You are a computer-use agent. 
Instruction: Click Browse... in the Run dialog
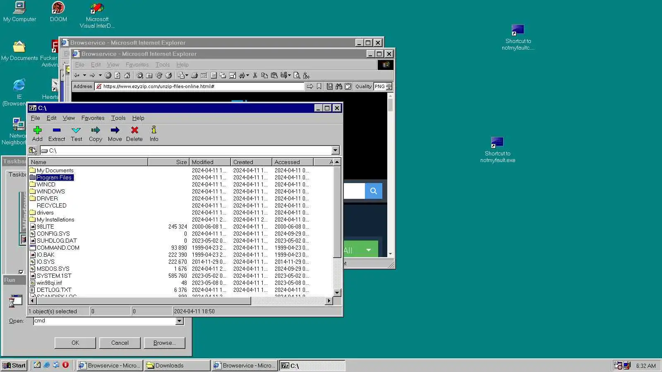coord(164,343)
